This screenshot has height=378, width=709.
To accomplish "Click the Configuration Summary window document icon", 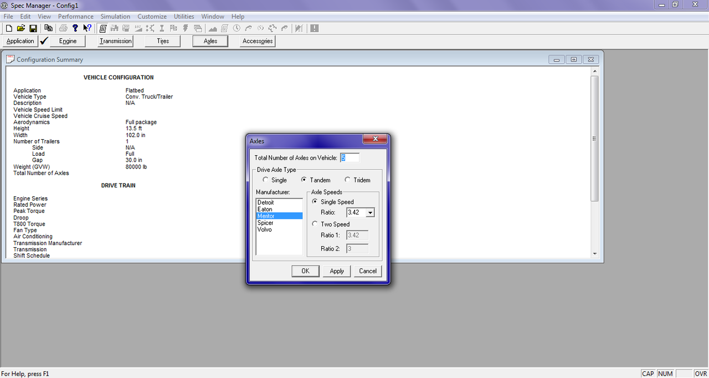I will [x=10, y=59].
